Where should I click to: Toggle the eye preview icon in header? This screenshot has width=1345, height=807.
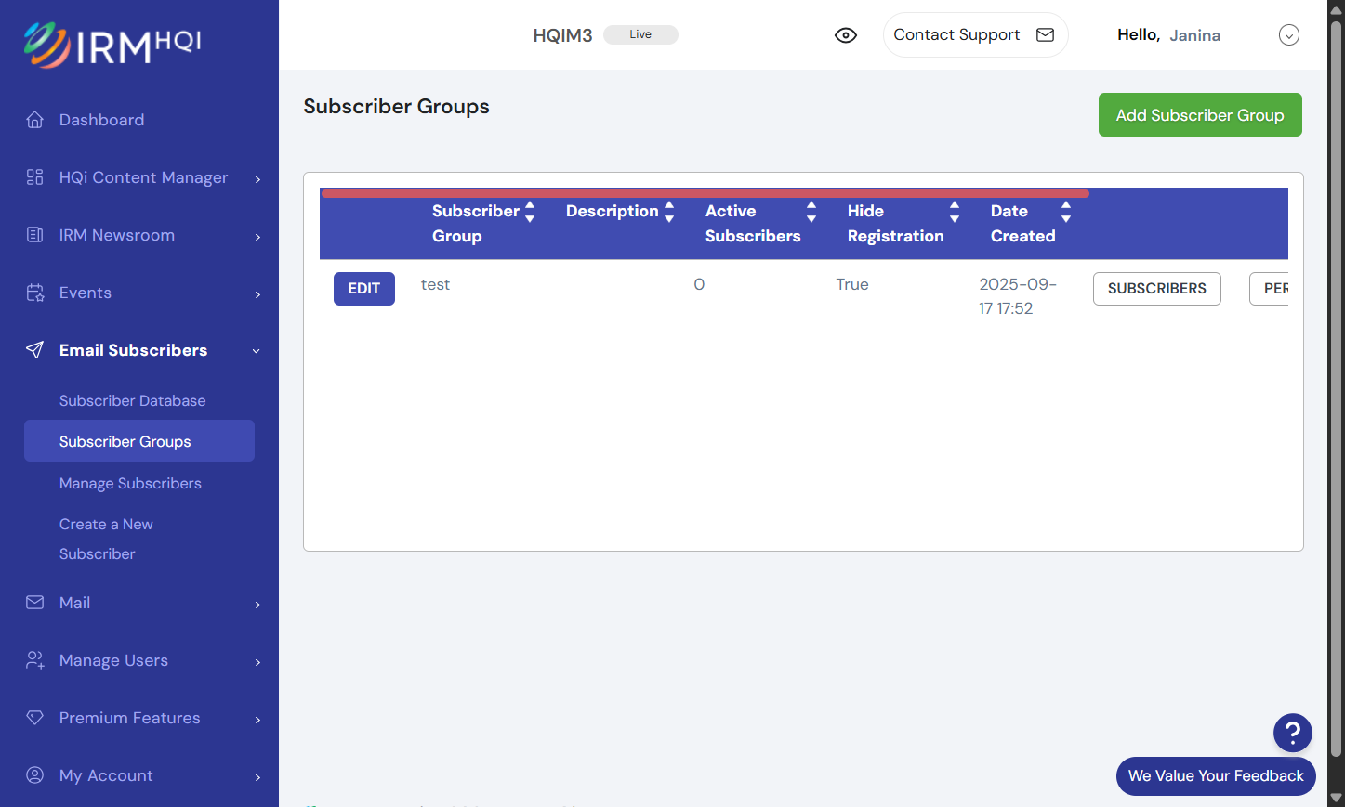click(846, 35)
